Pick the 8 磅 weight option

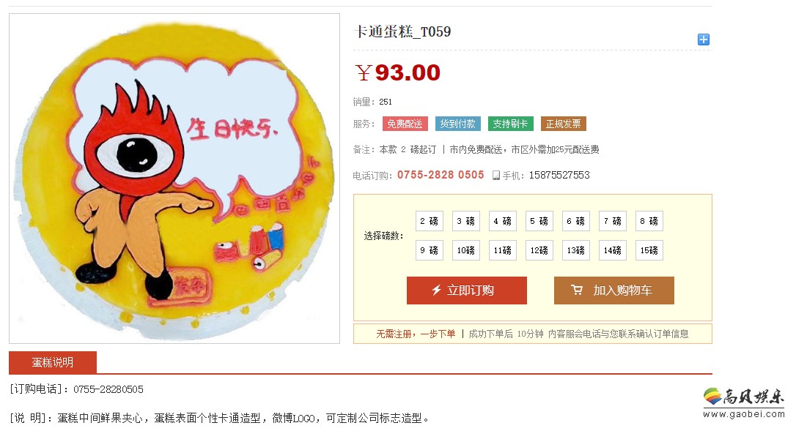[649, 221]
